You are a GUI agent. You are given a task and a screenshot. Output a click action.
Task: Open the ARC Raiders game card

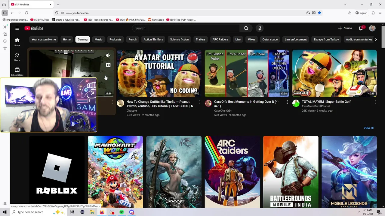pyautogui.click(x=232, y=172)
